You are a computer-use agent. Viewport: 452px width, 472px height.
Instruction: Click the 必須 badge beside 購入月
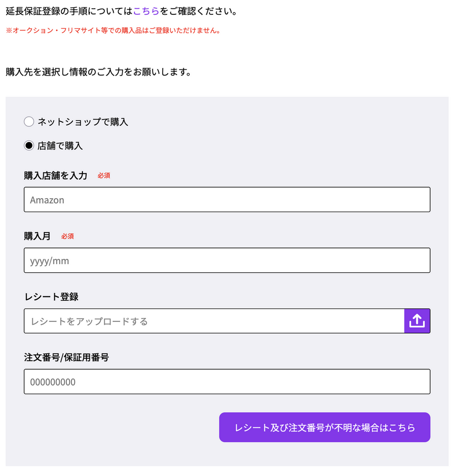[67, 236]
